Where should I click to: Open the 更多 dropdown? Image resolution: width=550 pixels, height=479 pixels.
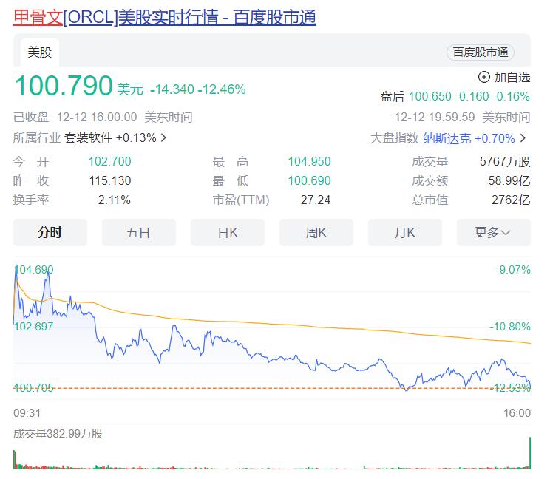(494, 232)
